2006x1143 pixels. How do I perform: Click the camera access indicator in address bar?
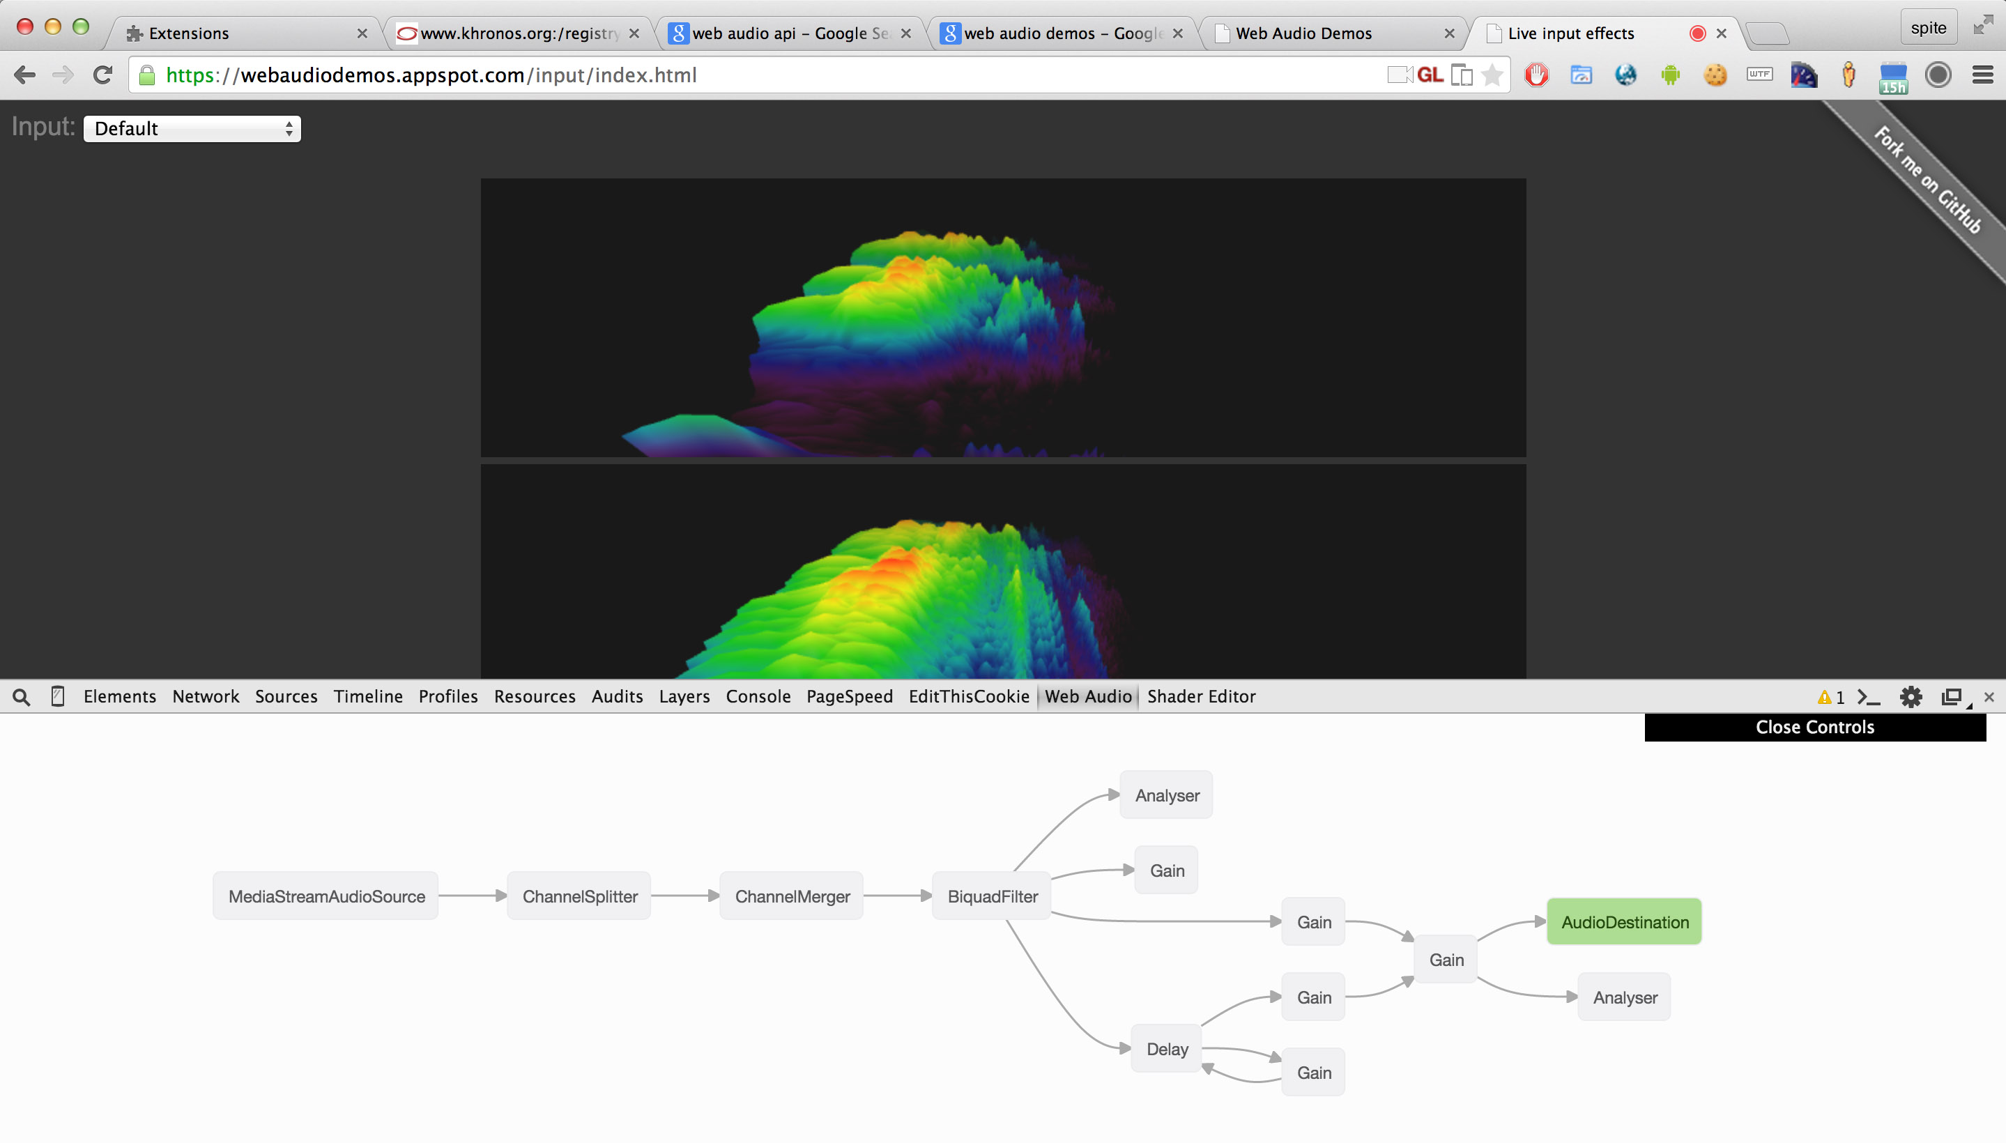[1399, 75]
